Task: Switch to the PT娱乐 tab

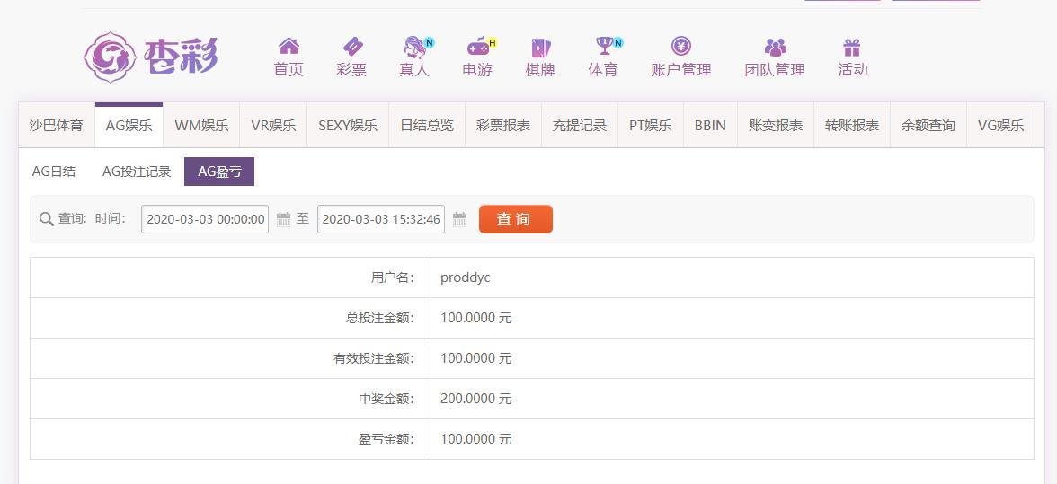Action: pos(651,125)
